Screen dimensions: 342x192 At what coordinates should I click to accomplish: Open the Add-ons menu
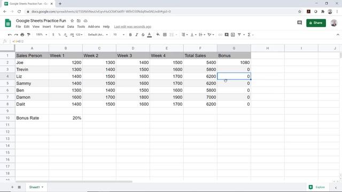tap(94, 27)
